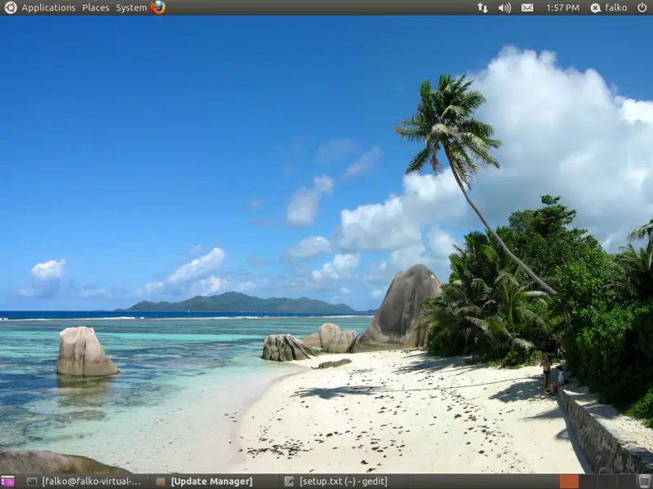Click the Ubuntu logo icon in top panel
653x489 pixels.
coord(11,7)
